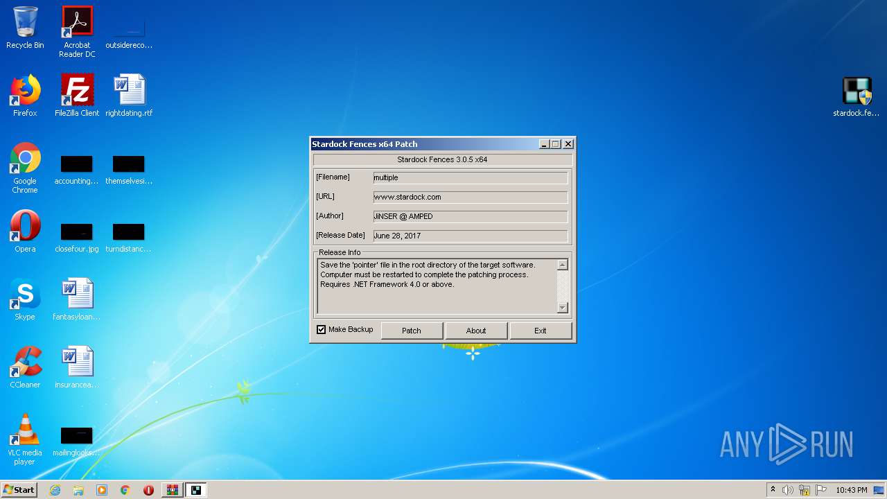887x499 pixels.
Task: Open FileZilla Client shortcut
Action: click(x=77, y=96)
